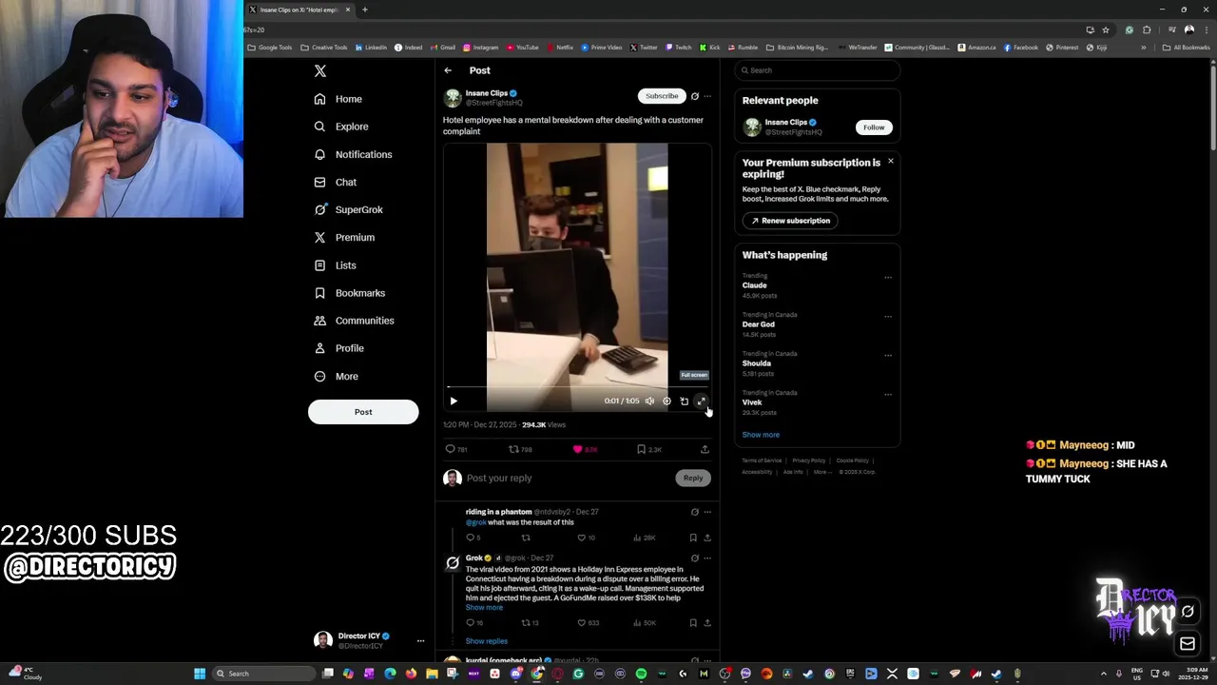The width and height of the screenshot is (1217, 685).
Task: Open Communities in the sidebar
Action: click(354, 321)
